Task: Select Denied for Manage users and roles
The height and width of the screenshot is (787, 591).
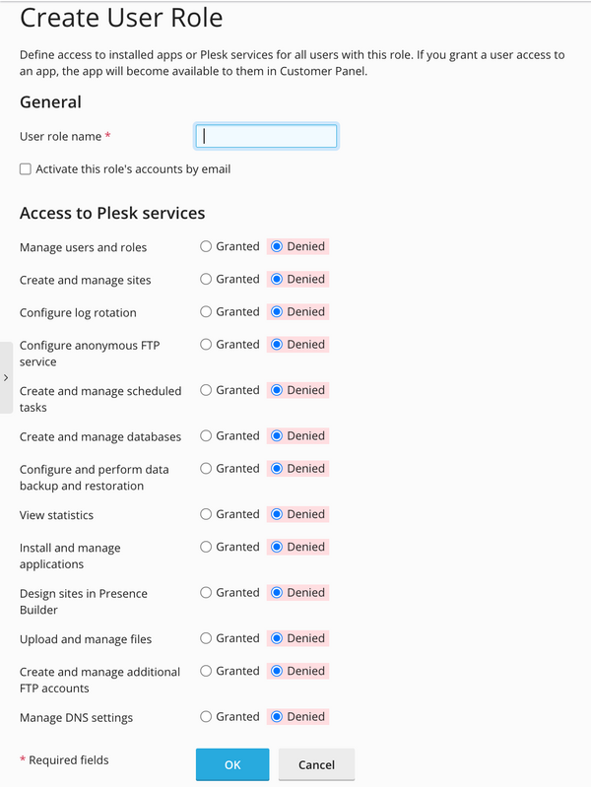Action: 277,246
